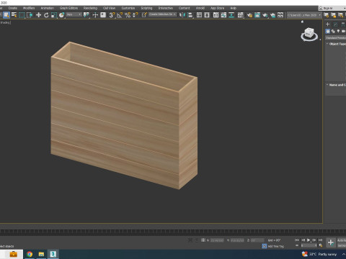
Task: Toggle the Ribbon display
Action: [216, 15]
